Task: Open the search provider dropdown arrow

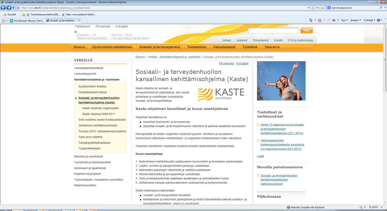Action: (384, 8)
